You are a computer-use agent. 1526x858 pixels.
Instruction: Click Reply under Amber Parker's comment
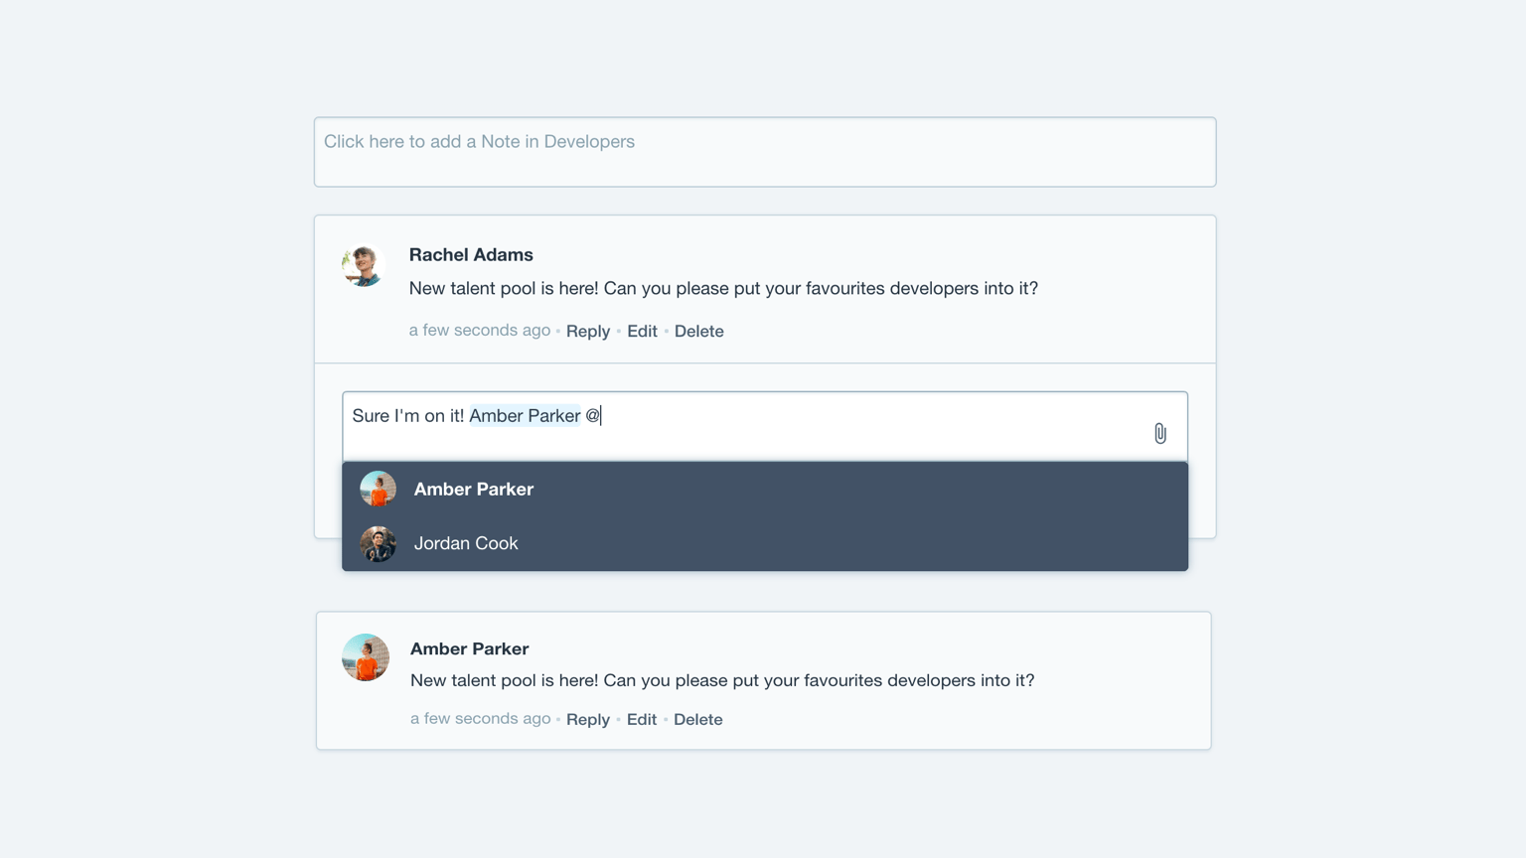[588, 718]
